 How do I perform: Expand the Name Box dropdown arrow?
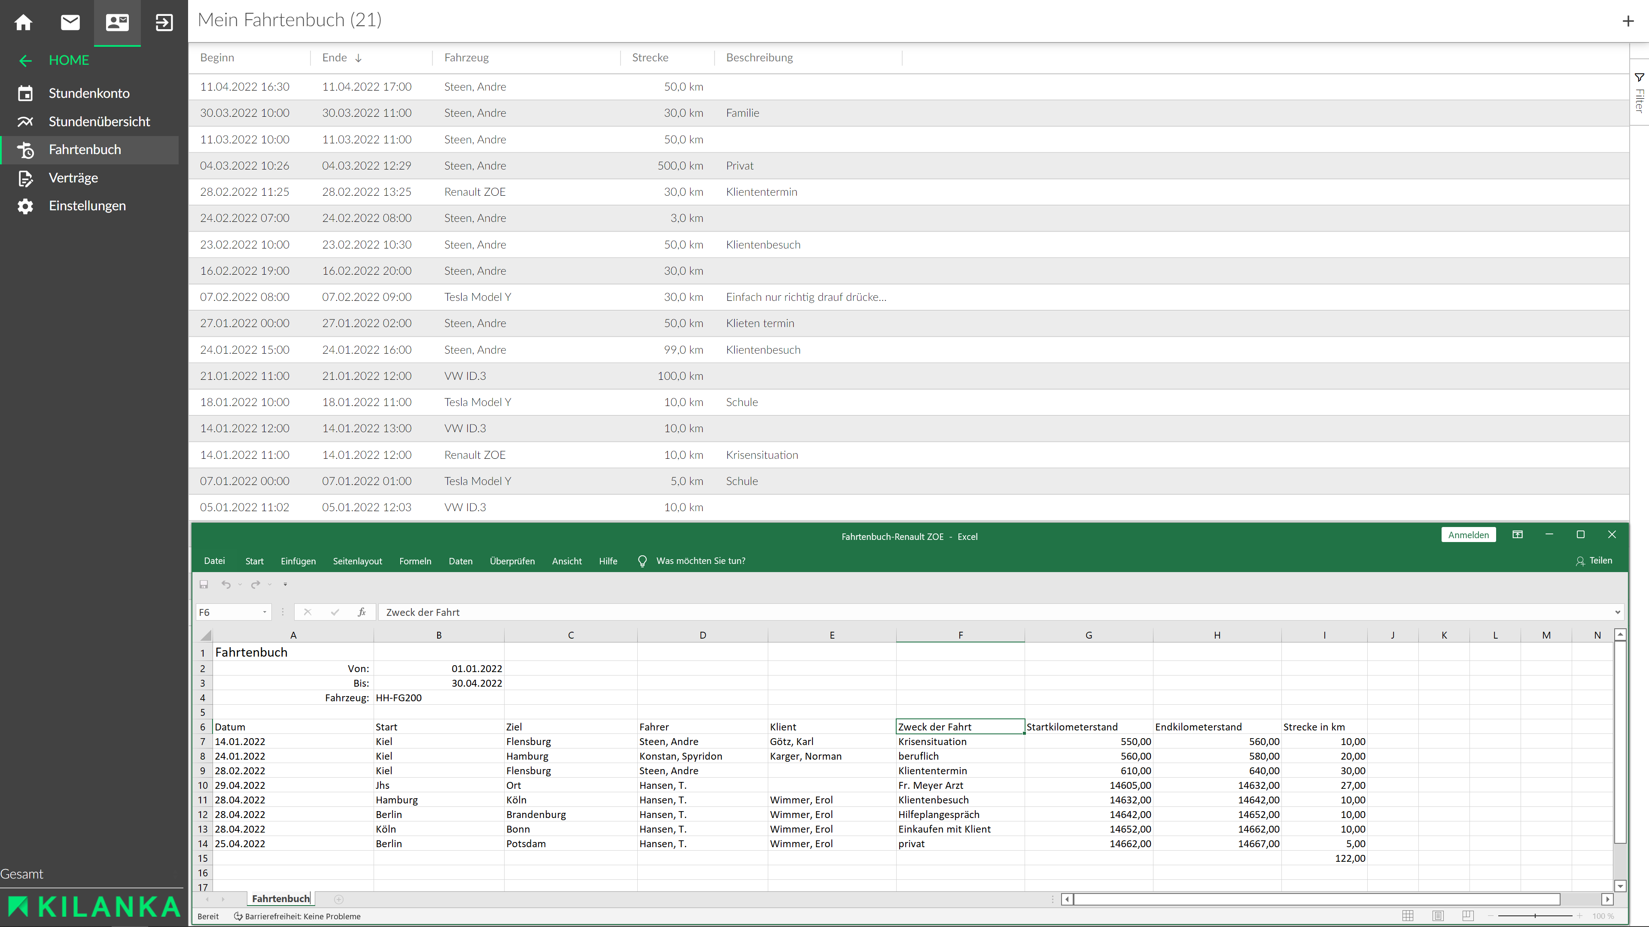point(265,612)
